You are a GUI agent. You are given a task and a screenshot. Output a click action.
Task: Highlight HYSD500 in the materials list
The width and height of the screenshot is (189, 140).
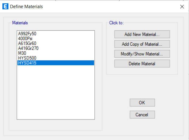(x=56, y=58)
